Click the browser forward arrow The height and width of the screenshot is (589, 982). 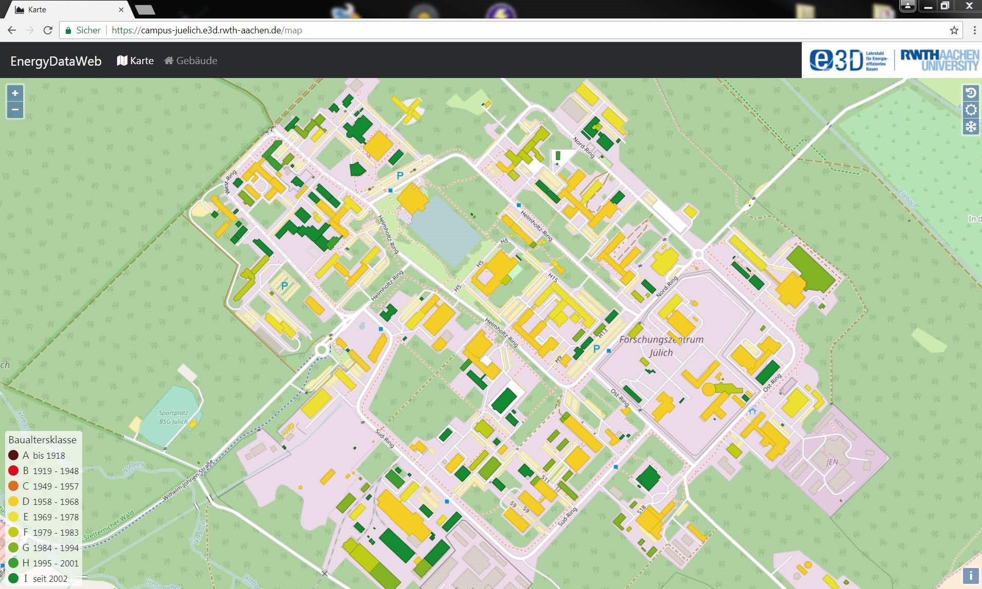coord(30,30)
